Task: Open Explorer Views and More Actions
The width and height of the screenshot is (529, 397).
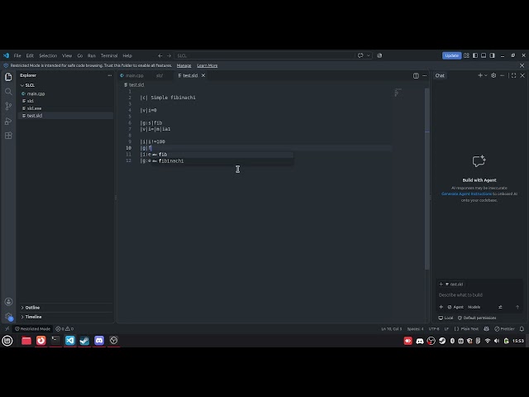Action: click(110, 75)
